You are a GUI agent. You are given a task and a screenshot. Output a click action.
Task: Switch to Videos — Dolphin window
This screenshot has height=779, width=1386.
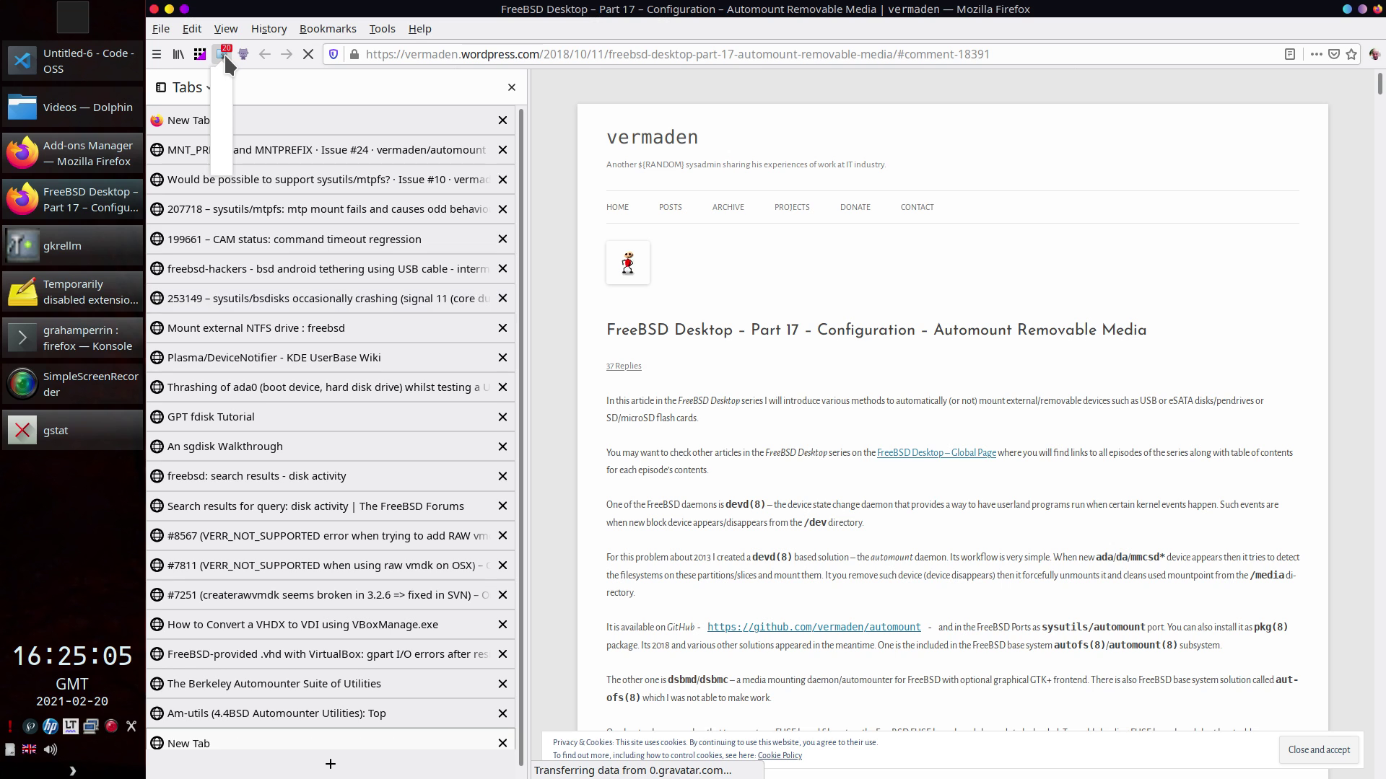(x=72, y=107)
